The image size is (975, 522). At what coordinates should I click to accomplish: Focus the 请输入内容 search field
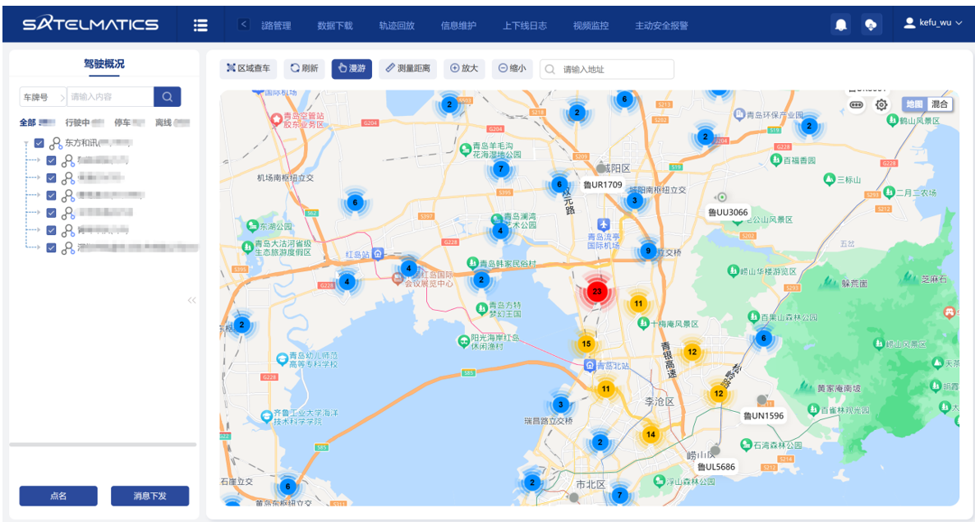point(110,96)
